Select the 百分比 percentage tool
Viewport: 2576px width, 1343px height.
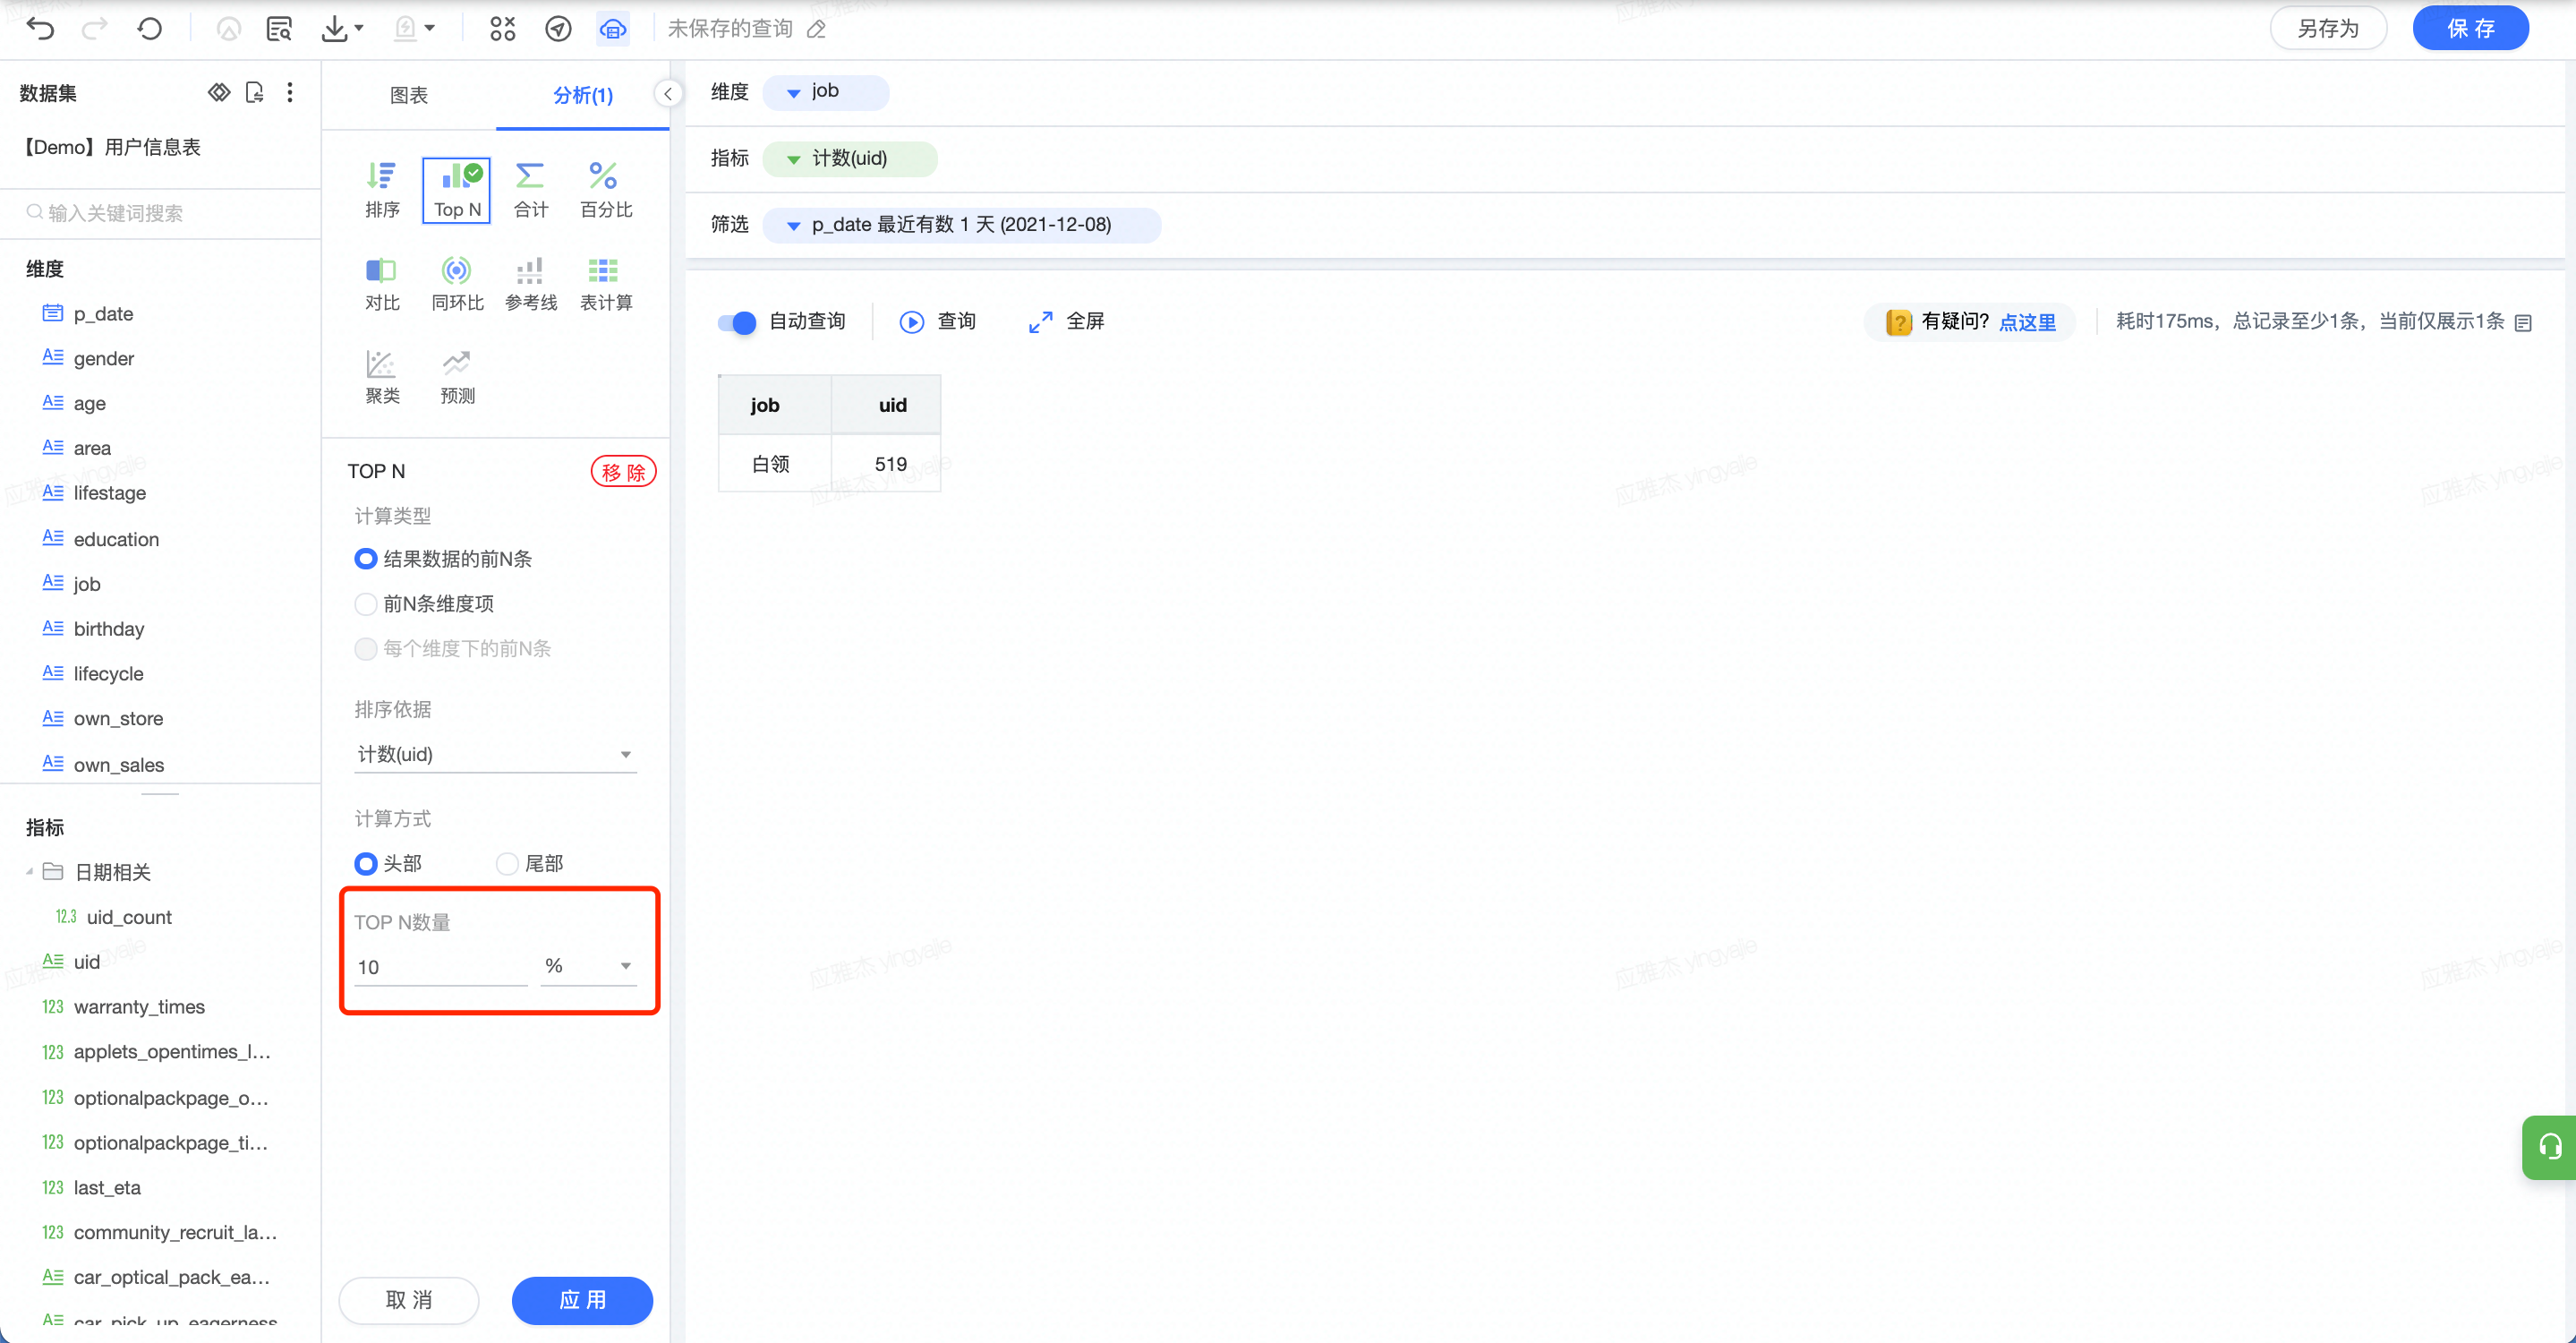coord(605,190)
